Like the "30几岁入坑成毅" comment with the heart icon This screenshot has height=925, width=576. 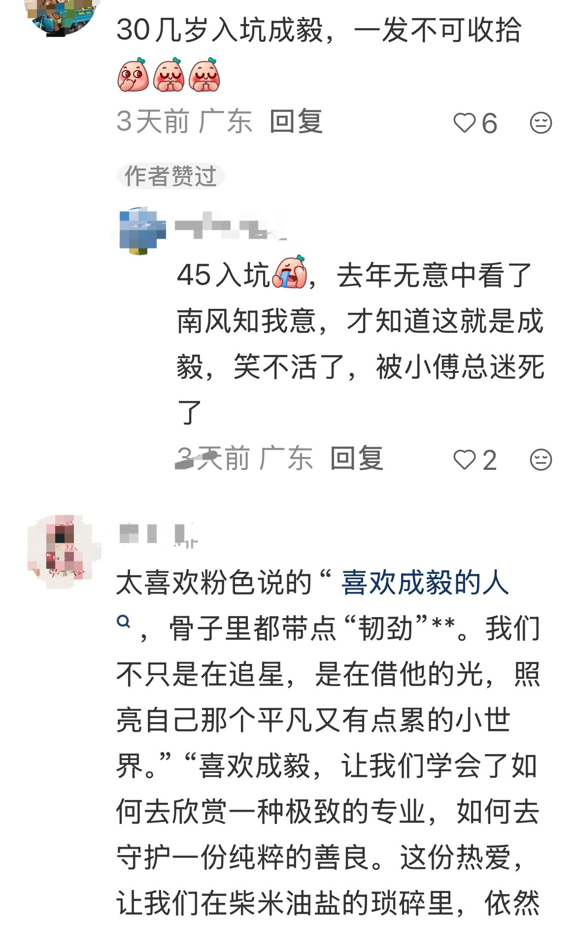tap(464, 123)
